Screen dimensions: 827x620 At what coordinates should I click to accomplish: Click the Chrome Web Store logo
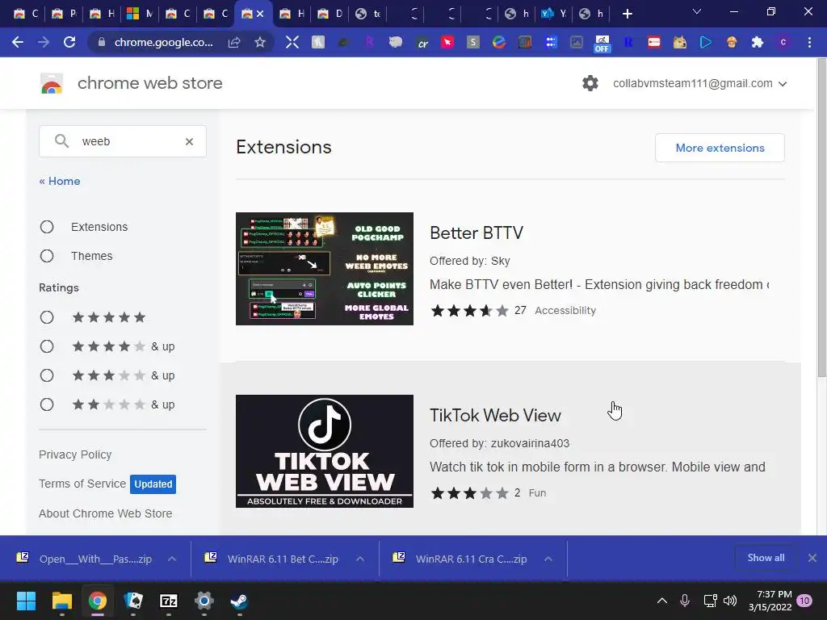click(x=52, y=83)
